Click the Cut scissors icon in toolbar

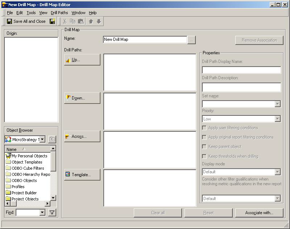(65, 21)
